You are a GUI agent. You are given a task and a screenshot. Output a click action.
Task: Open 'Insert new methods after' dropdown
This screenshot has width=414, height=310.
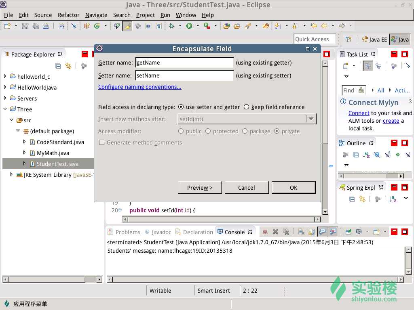pyautogui.click(x=311, y=119)
